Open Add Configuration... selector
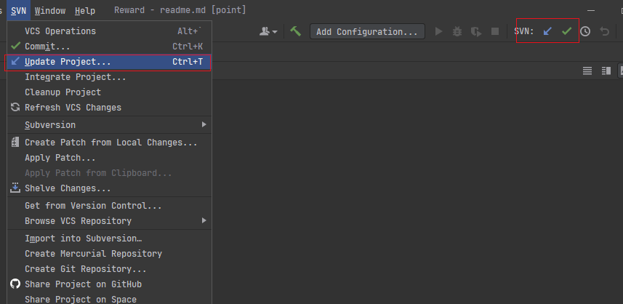 pyautogui.click(x=368, y=31)
